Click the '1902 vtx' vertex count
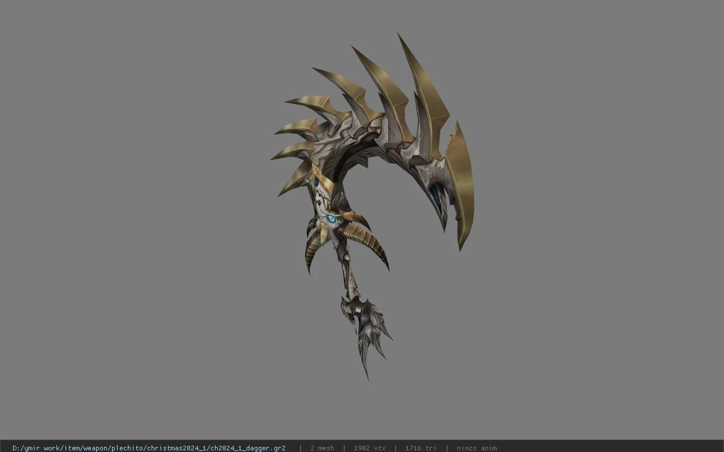724x452 pixels. tap(370, 448)
